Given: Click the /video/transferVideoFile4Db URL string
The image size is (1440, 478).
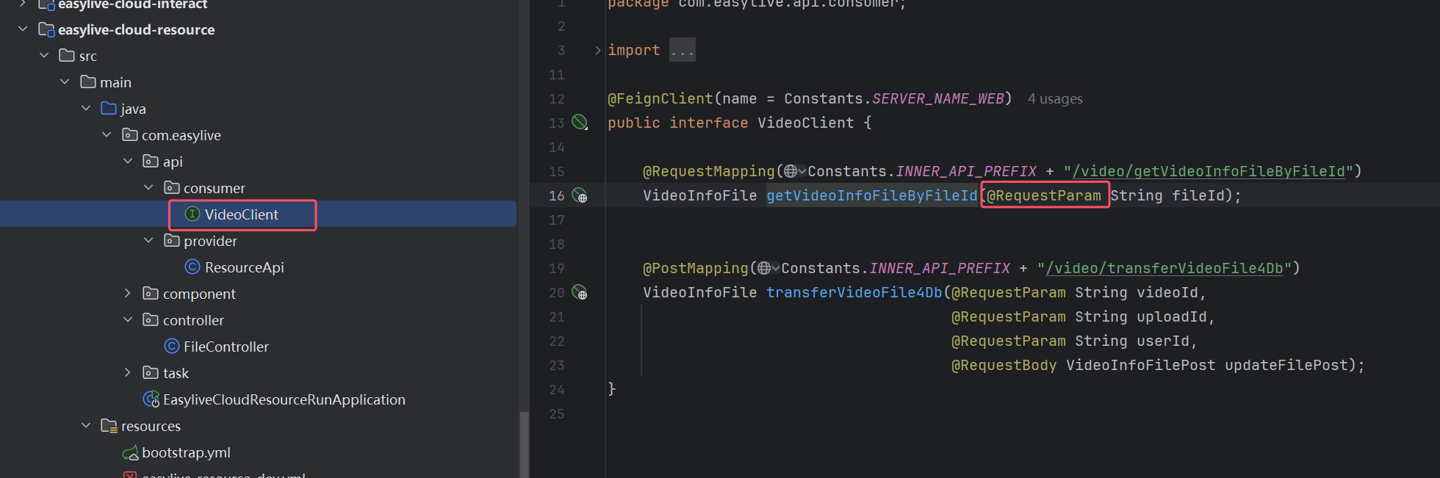Looking at the screenshot, I should pyautogui.click(x=1164, y=268).
